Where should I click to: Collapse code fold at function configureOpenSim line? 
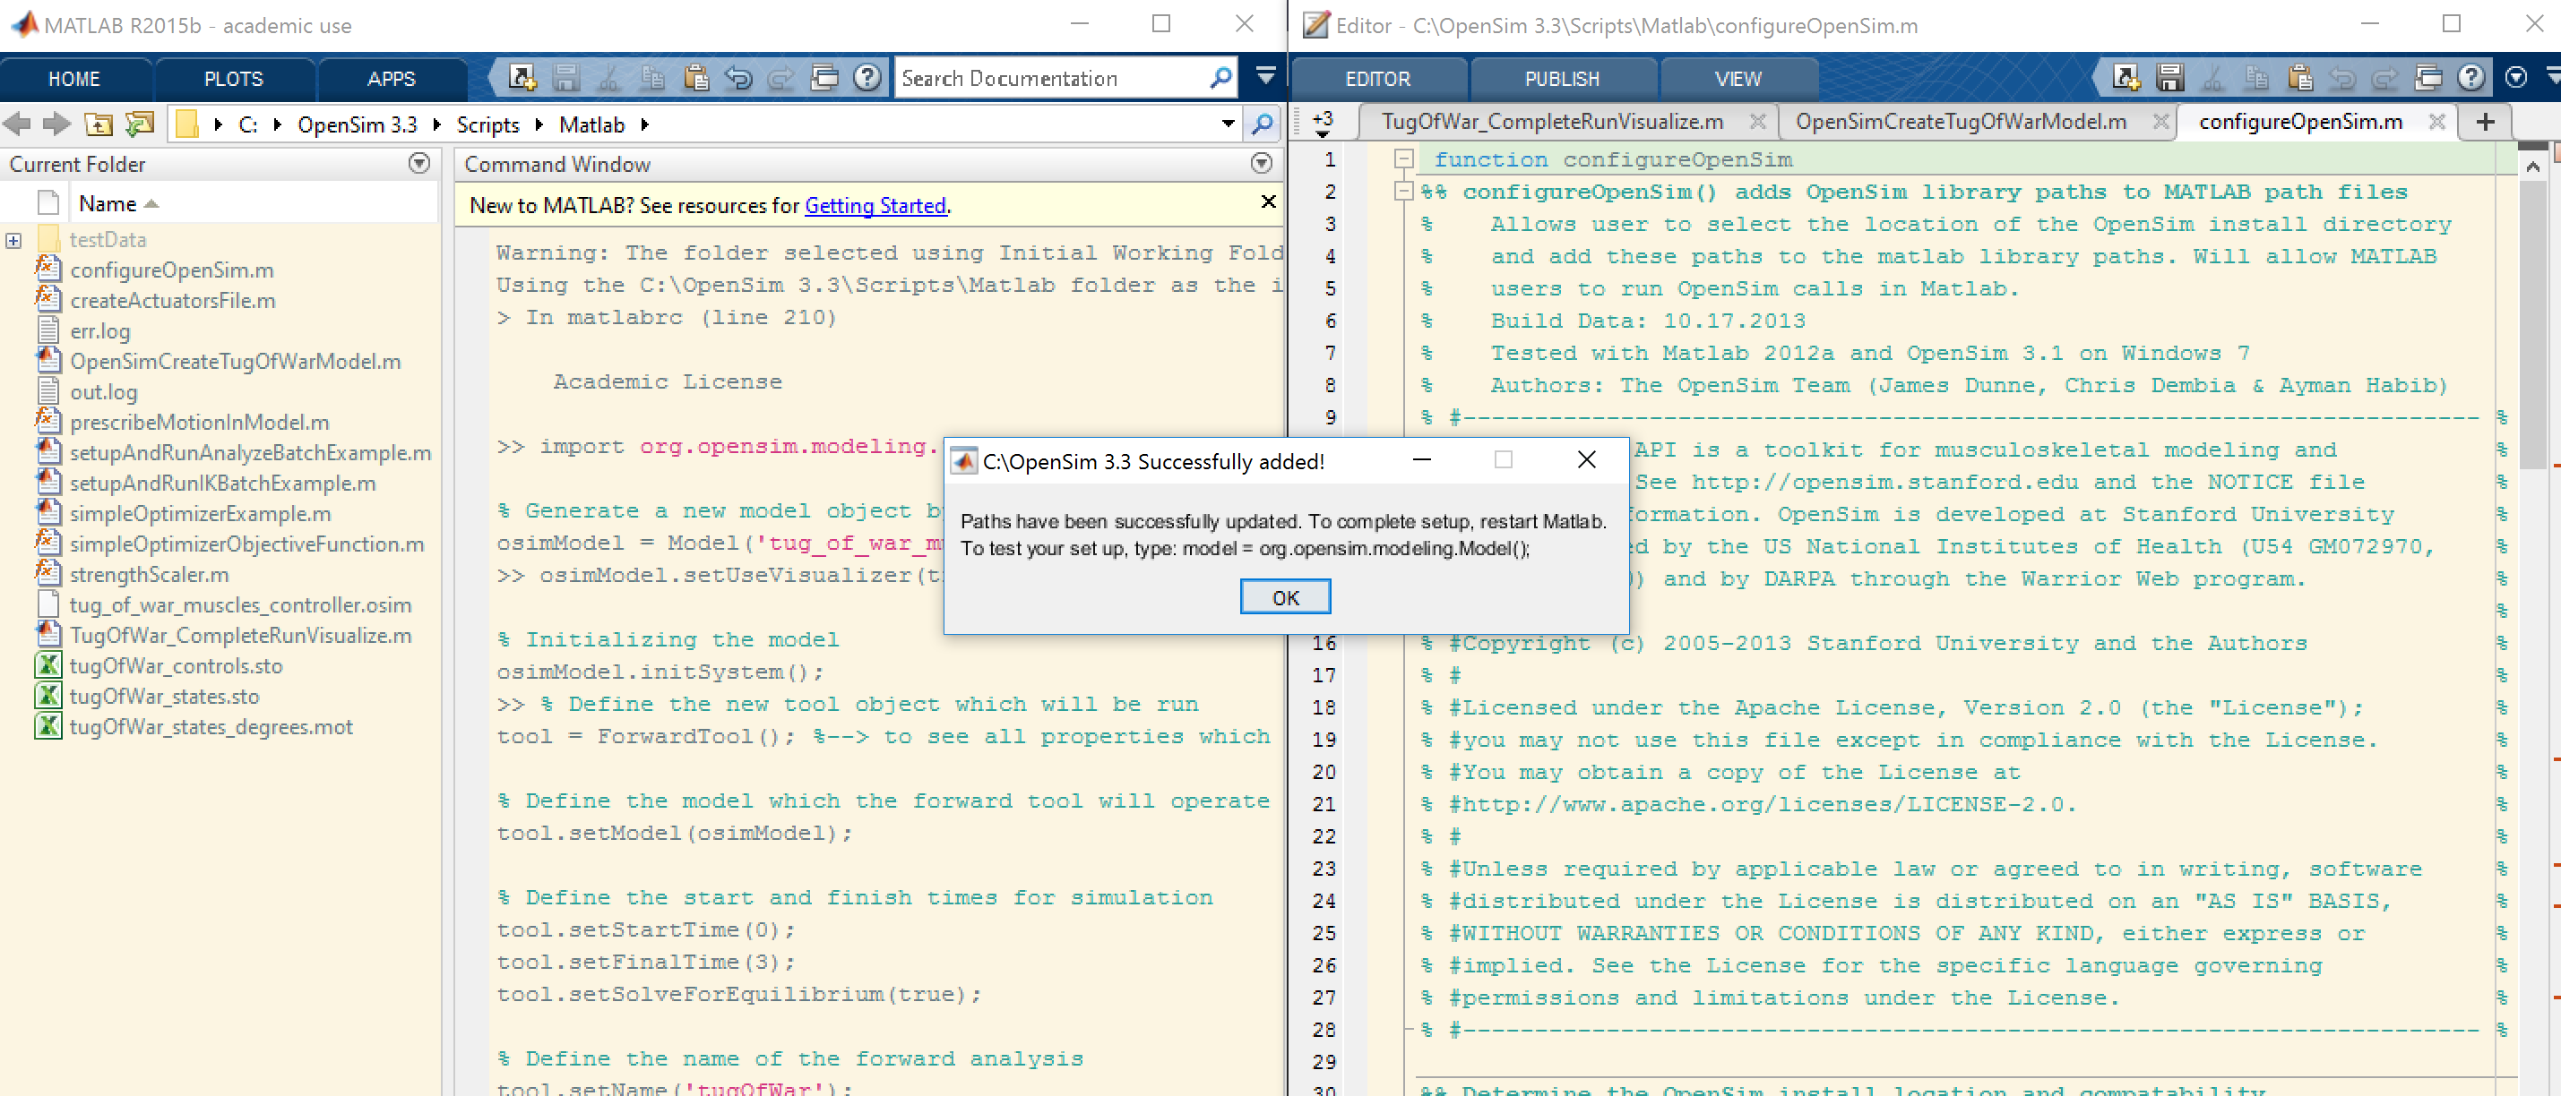(x=1404, y=159)
